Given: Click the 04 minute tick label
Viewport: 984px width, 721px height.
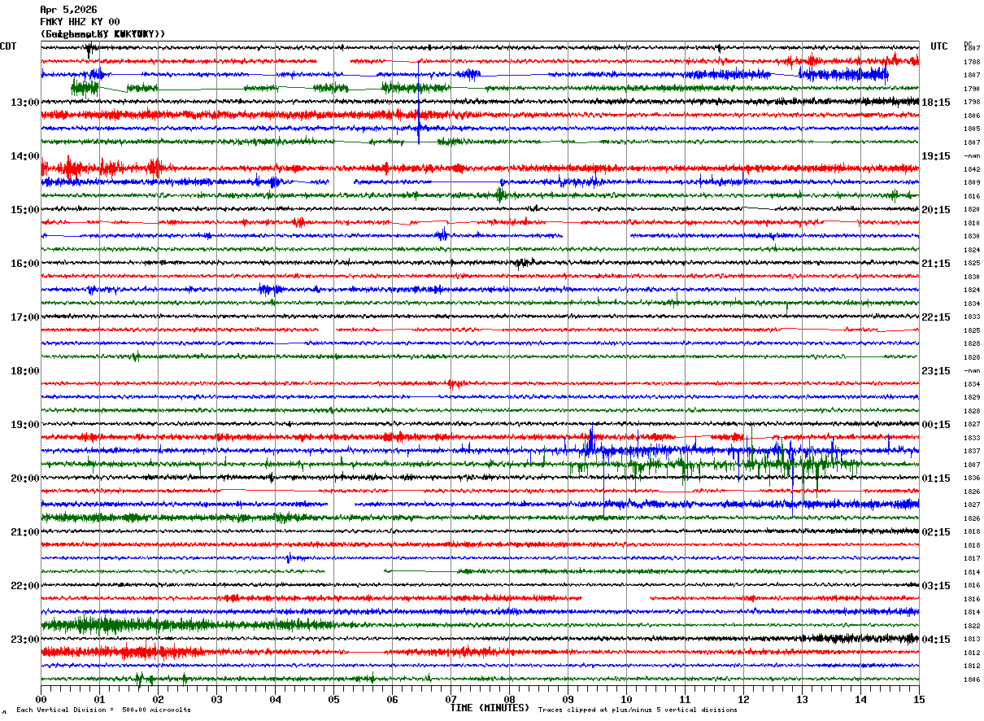Looking at the screenshot, I should 275,699.
